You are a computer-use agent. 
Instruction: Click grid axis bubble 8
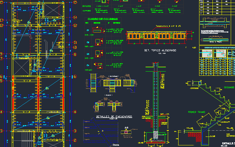[x=75, y=54]
